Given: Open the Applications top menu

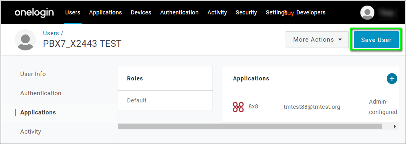Looking at the screenshot, I should pos(105,12).
